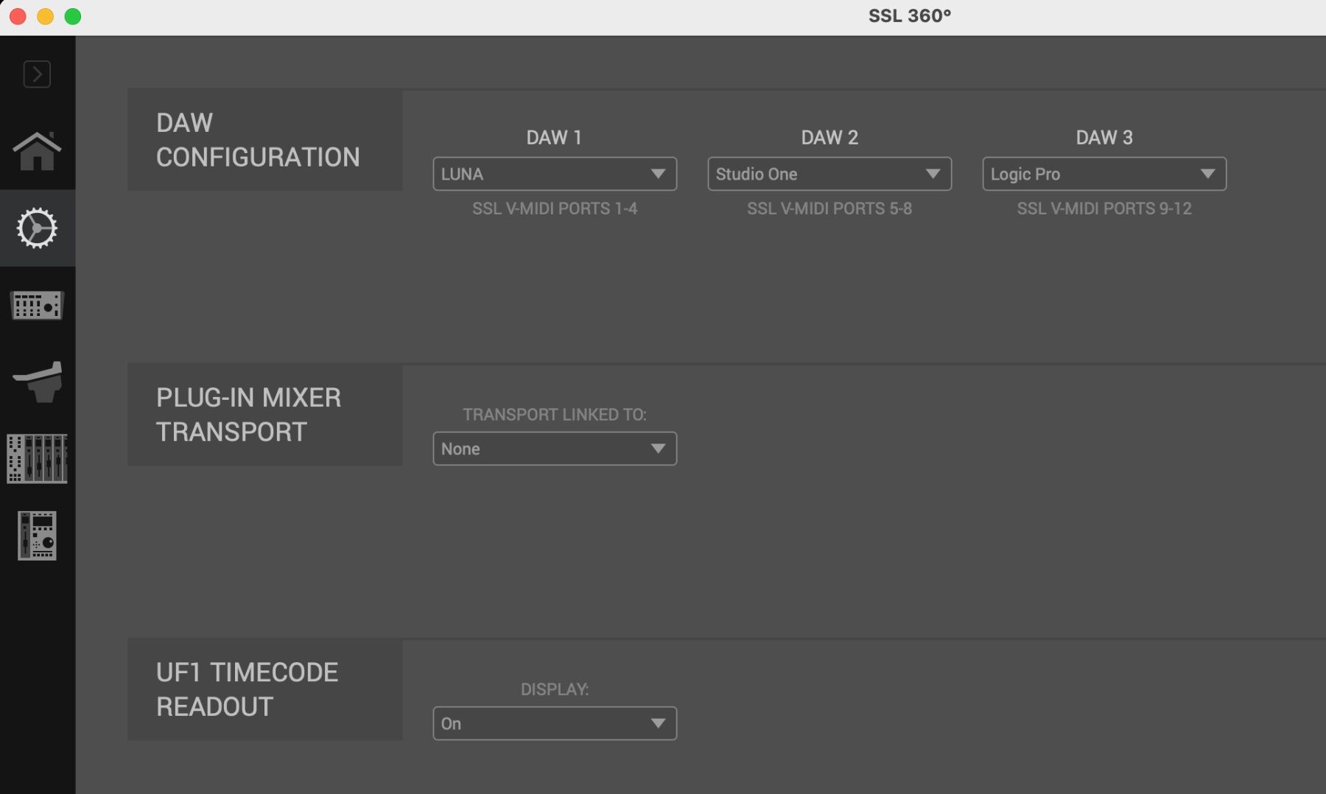
Task: Open the DAW 2 Studio One dropdown
Action: 829,174
